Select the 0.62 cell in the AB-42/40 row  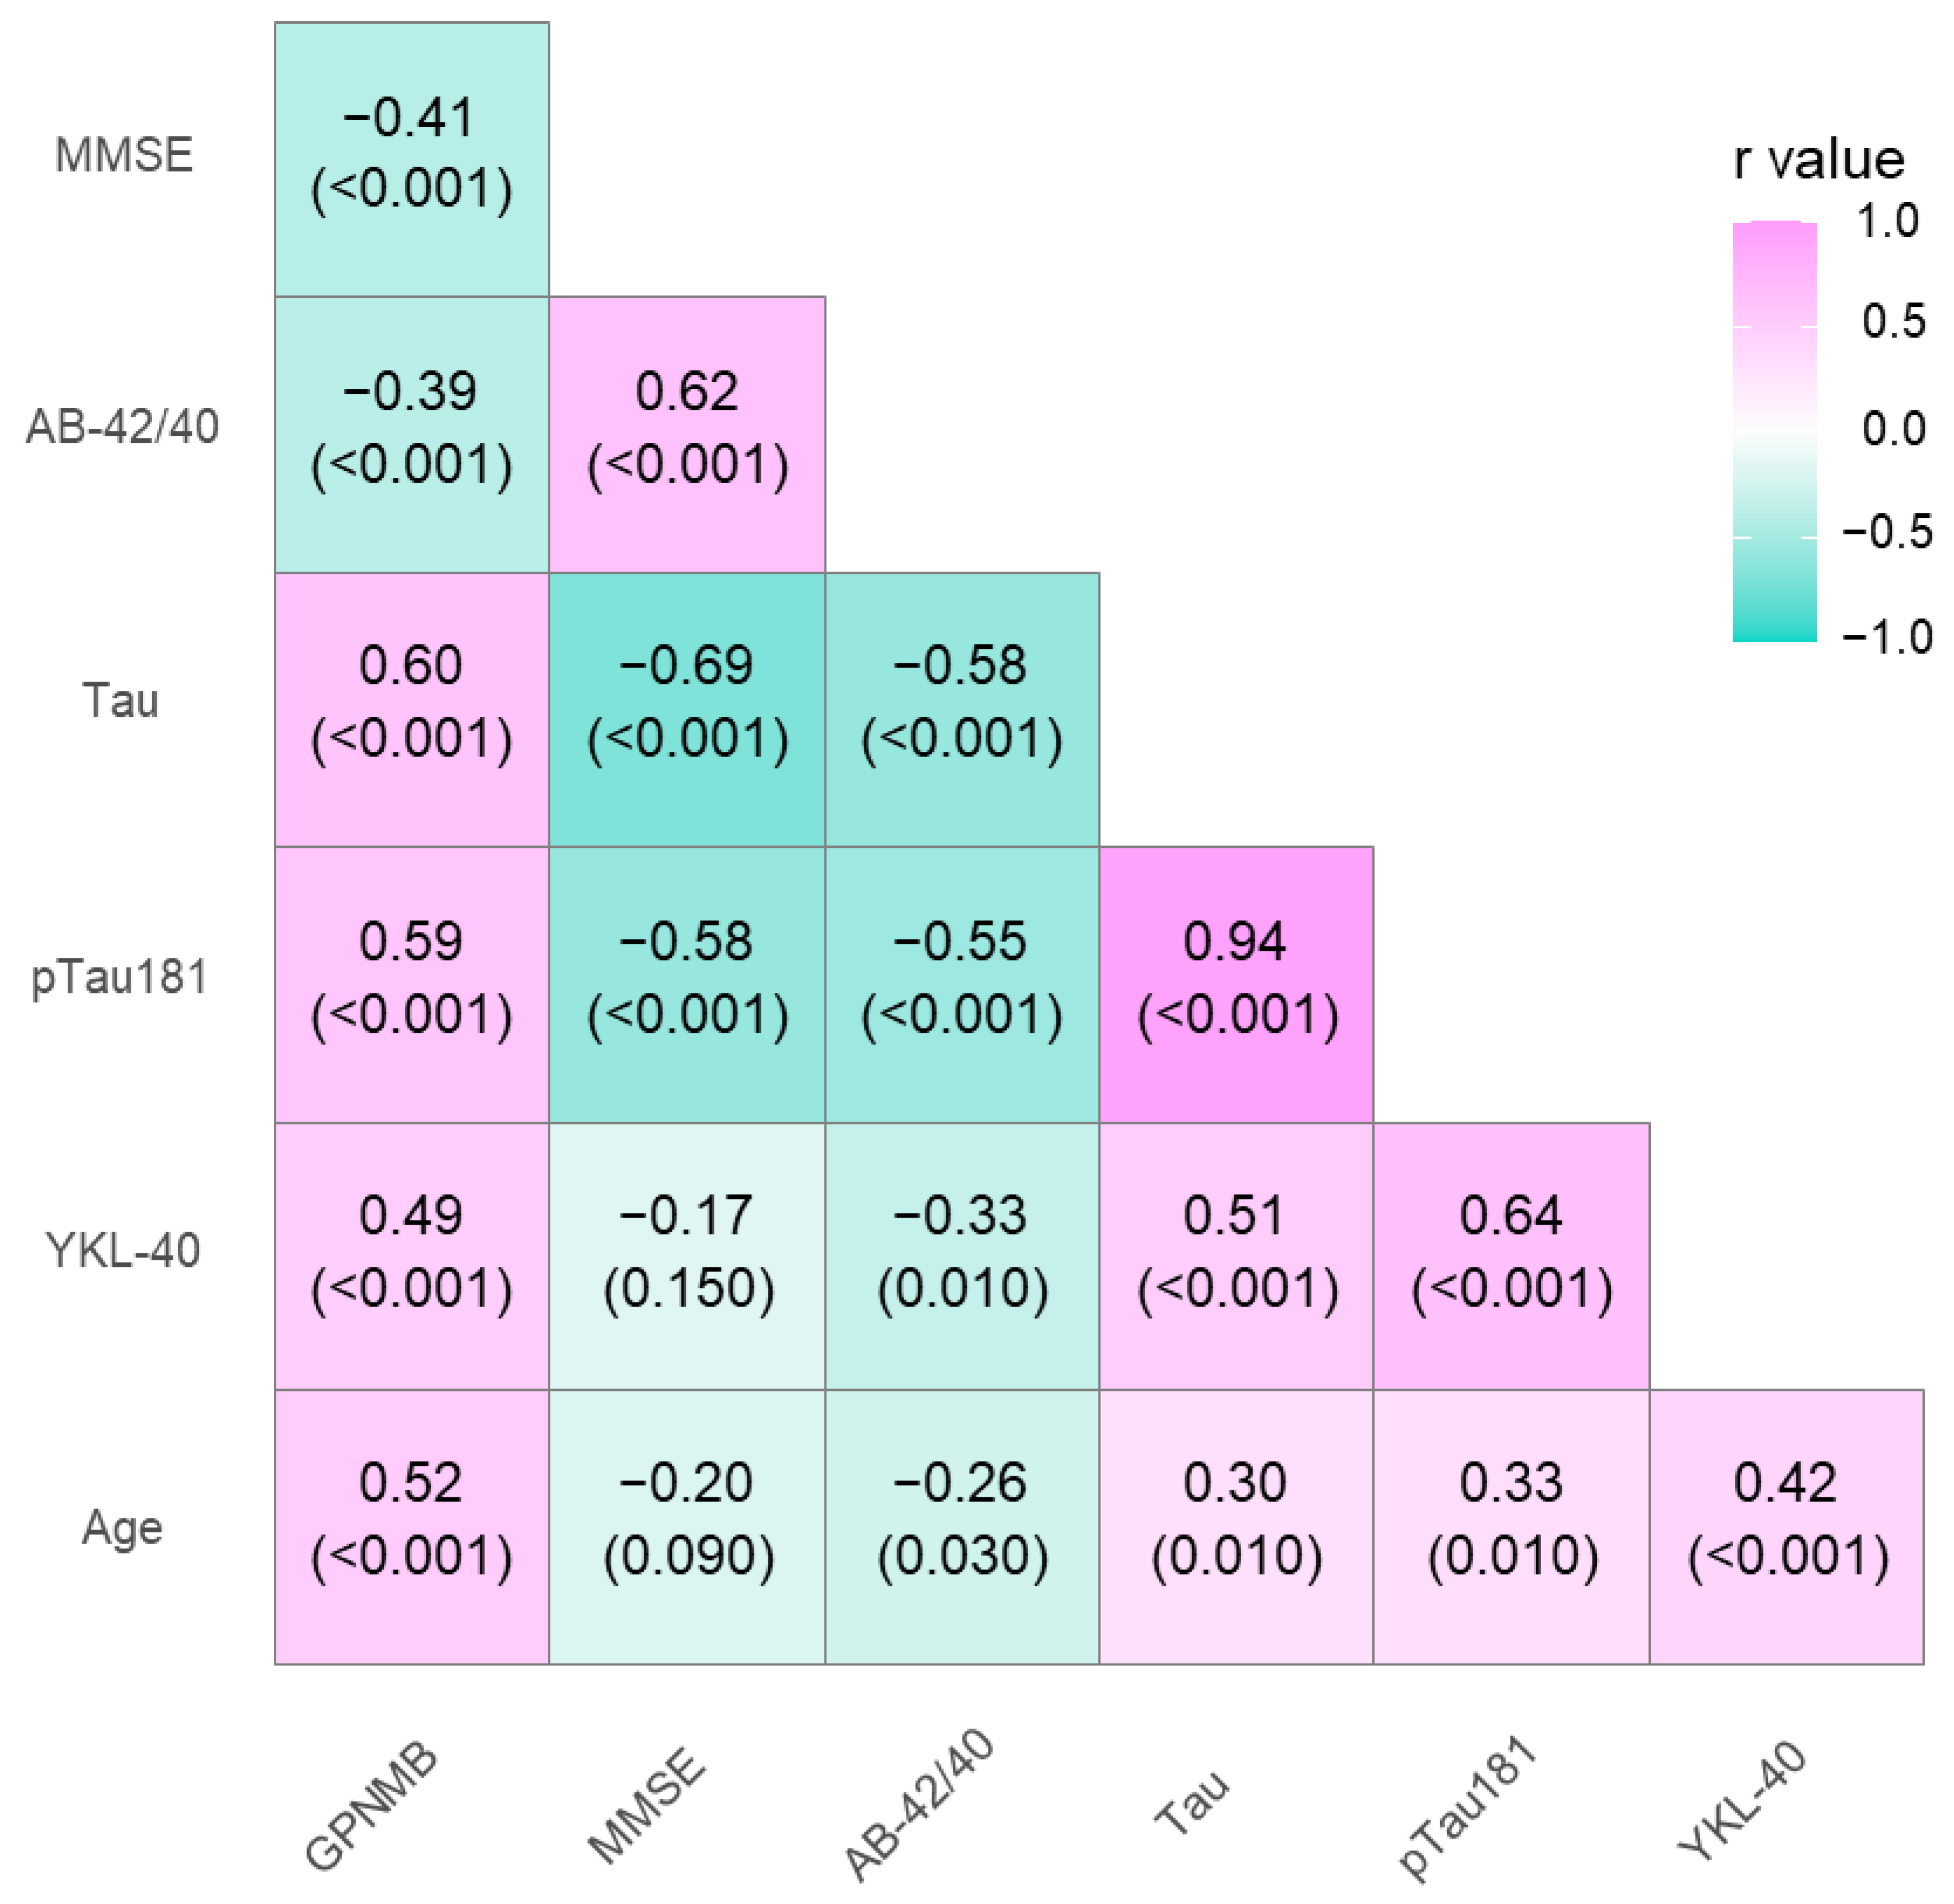click(686, 434)
